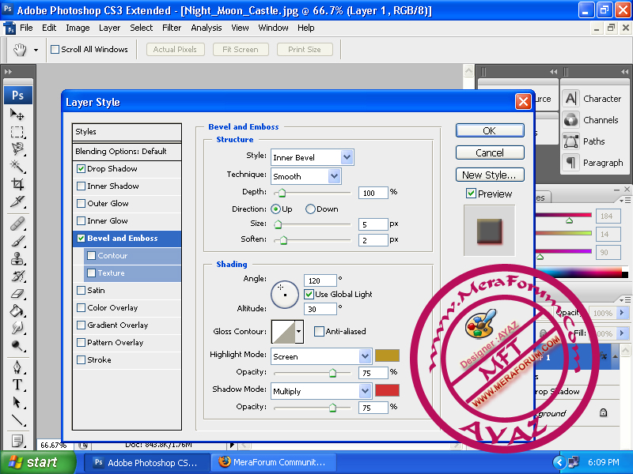This screenshot has width=633, height=474.
Task: Open the Character panel icon
Action: pos(570,98)
